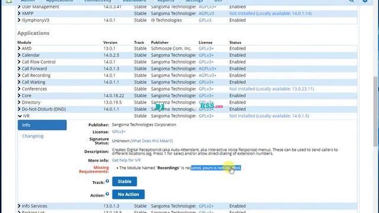This screenshot has height=213, width=379.
Task: Click the 'i9 Technologies' publisher cell
Action: click(x=166, y=20)
